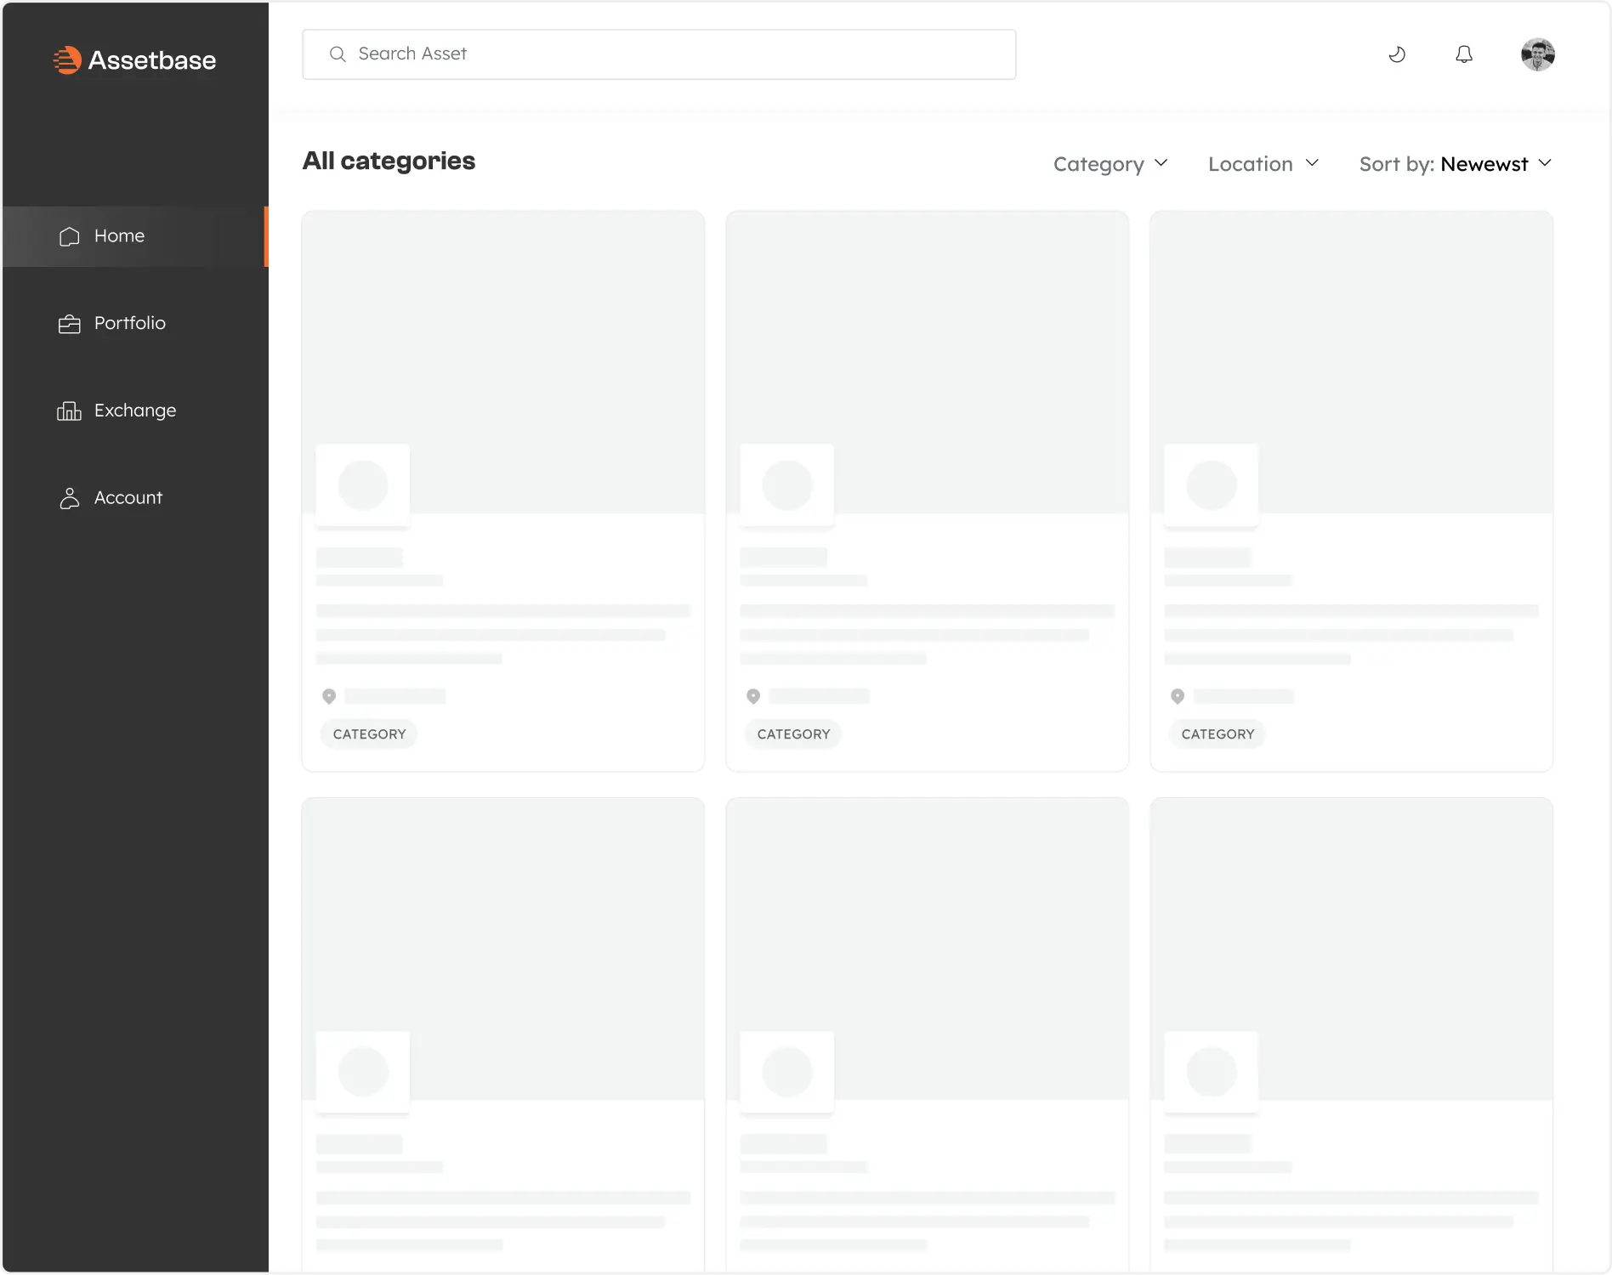Viewport: 1612px width, 1275px height.
Task: Click CATEGORY tag on third card
Action: coord(1218,734)
